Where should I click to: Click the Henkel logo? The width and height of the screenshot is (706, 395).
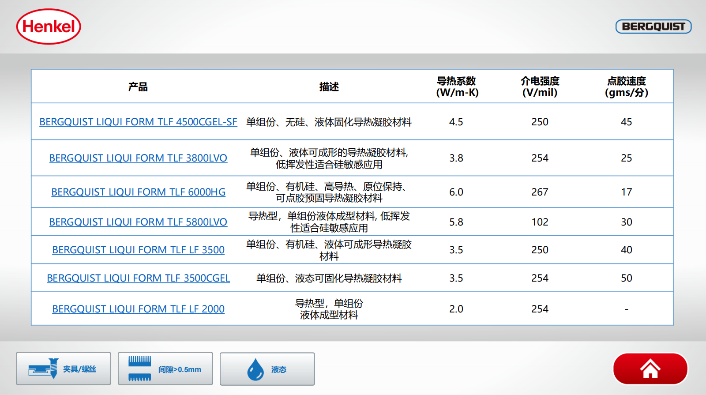[49, 27]
